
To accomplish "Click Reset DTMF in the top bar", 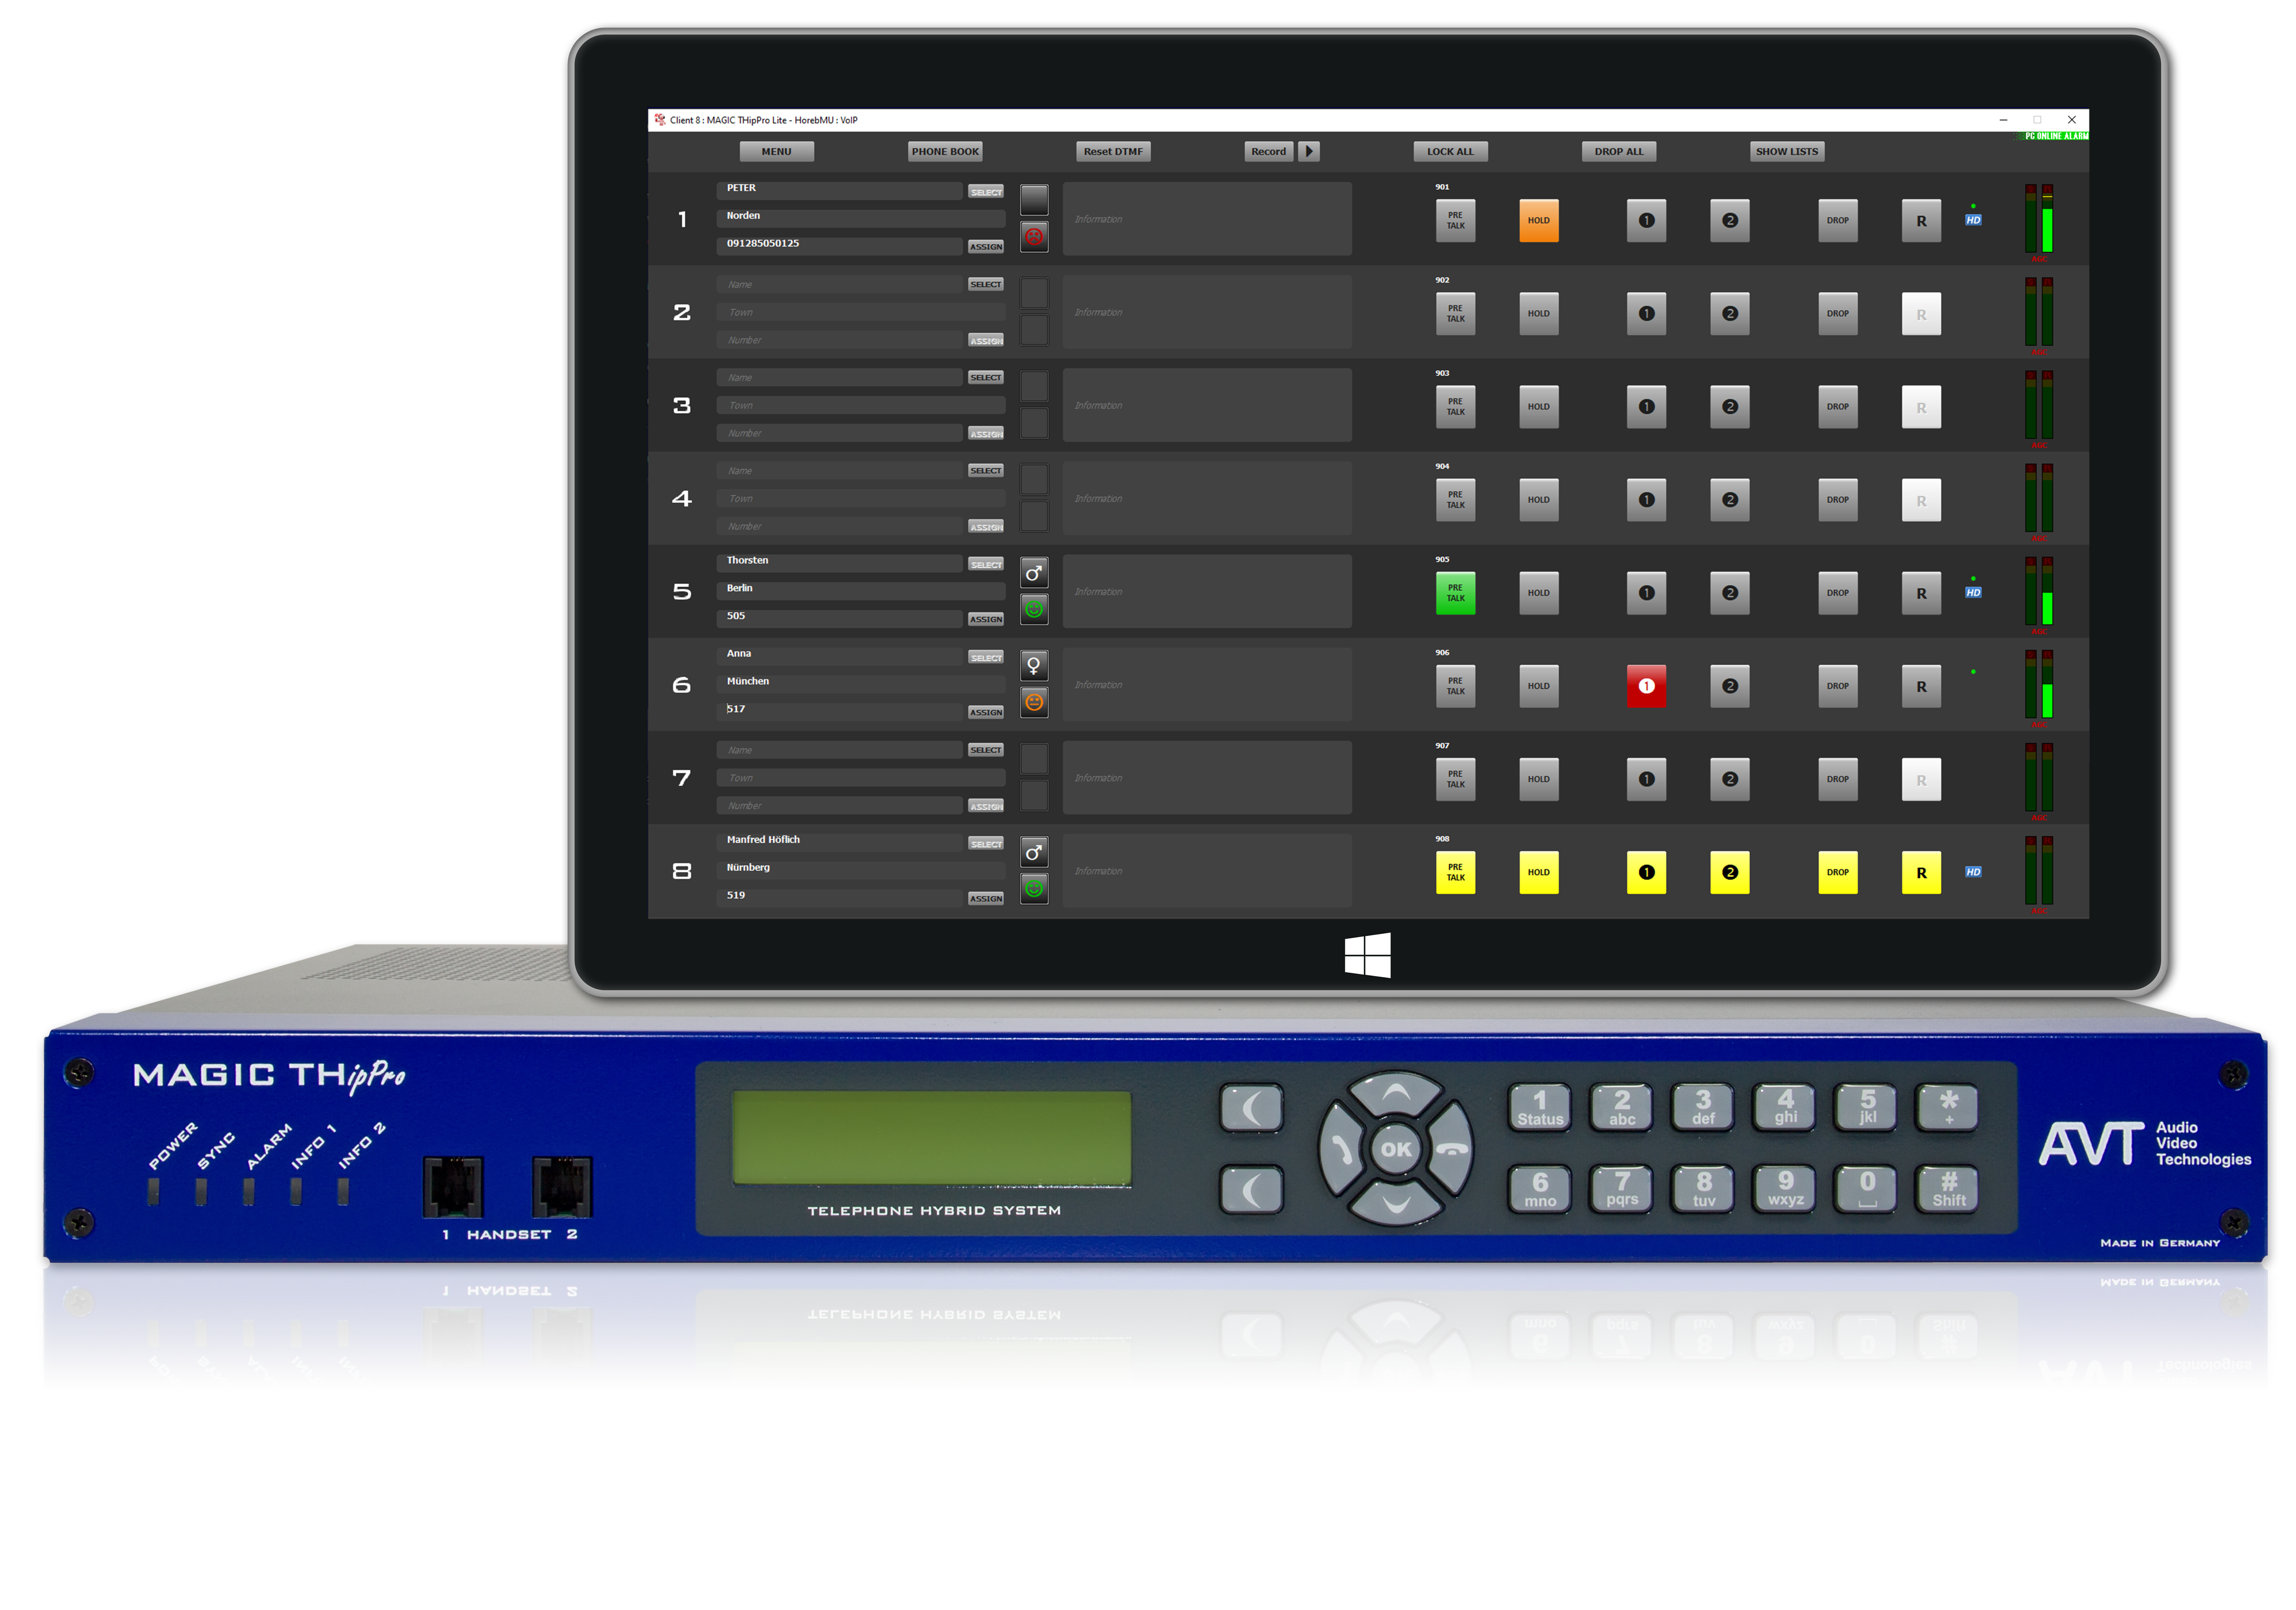I will pos(1113,152).
